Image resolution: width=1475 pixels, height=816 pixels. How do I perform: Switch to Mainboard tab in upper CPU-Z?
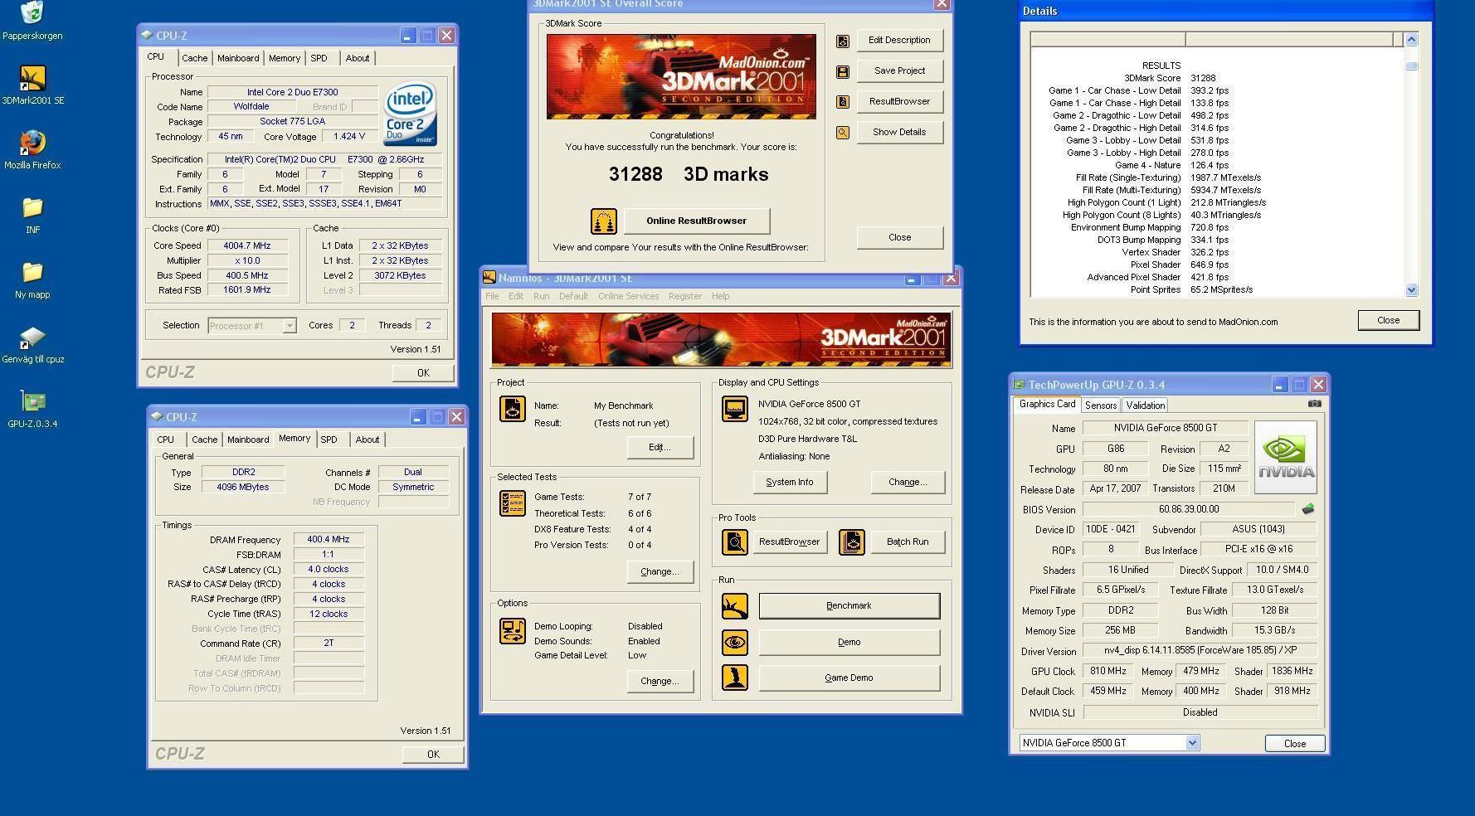click(238, 58)
